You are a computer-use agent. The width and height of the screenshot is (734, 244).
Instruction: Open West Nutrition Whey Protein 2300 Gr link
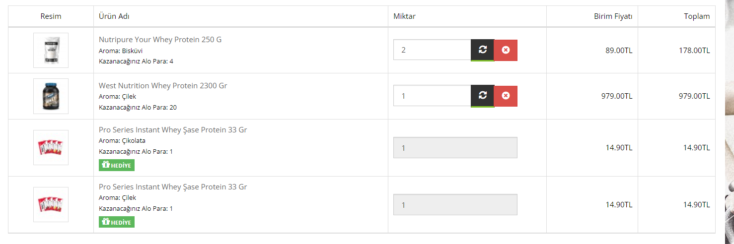coord(163,86)
